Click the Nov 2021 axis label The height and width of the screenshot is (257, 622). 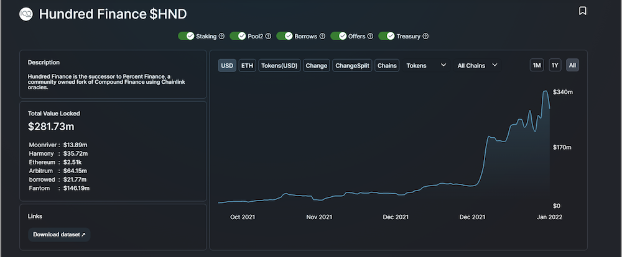click(x=319, y=217)
